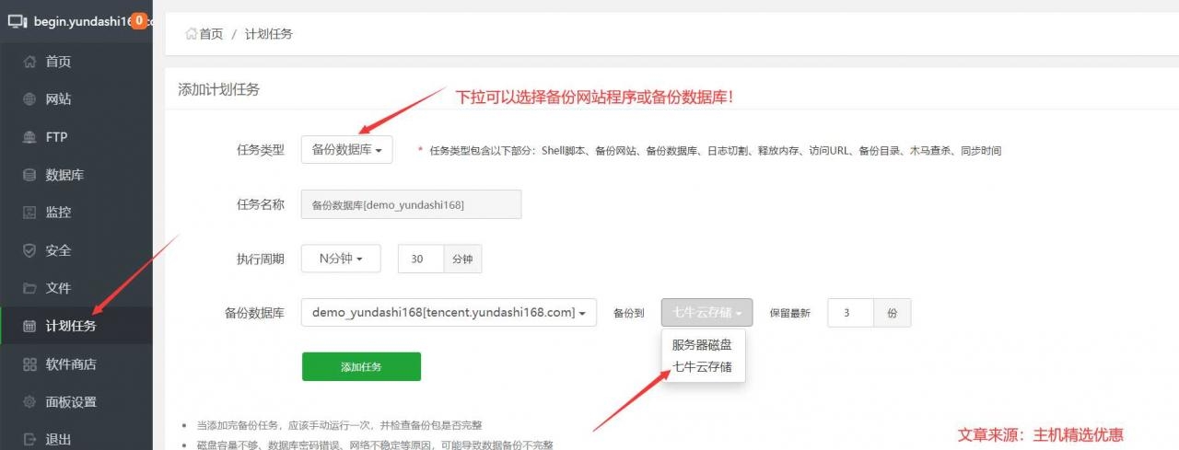The image size is (1179, 450).
Task: Open the 任务类型 dropdown showing 备份数据库
Action: (347, 150)
